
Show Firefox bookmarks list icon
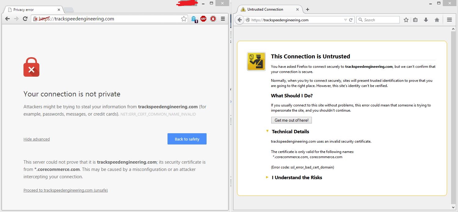pos(415,20)
